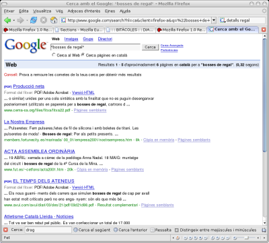Open 'Versió HTML' under Producció neta
Viewport: 269px width, 243px height.
(83, 93)
